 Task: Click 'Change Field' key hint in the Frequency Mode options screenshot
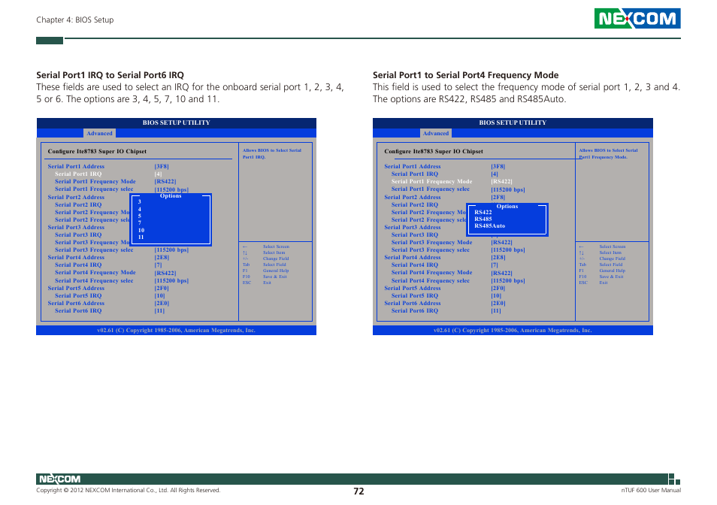click(613, 259)
